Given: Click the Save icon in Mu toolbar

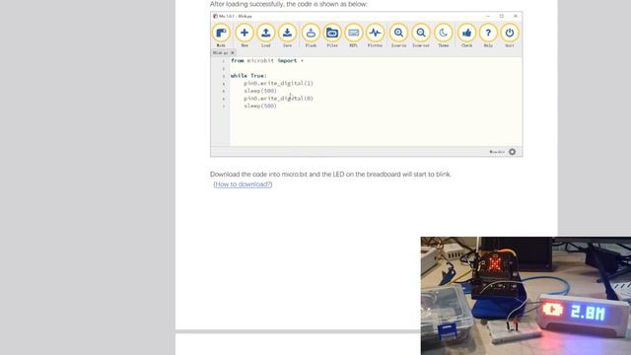Looking at the screenshot, I should [287, 33].
